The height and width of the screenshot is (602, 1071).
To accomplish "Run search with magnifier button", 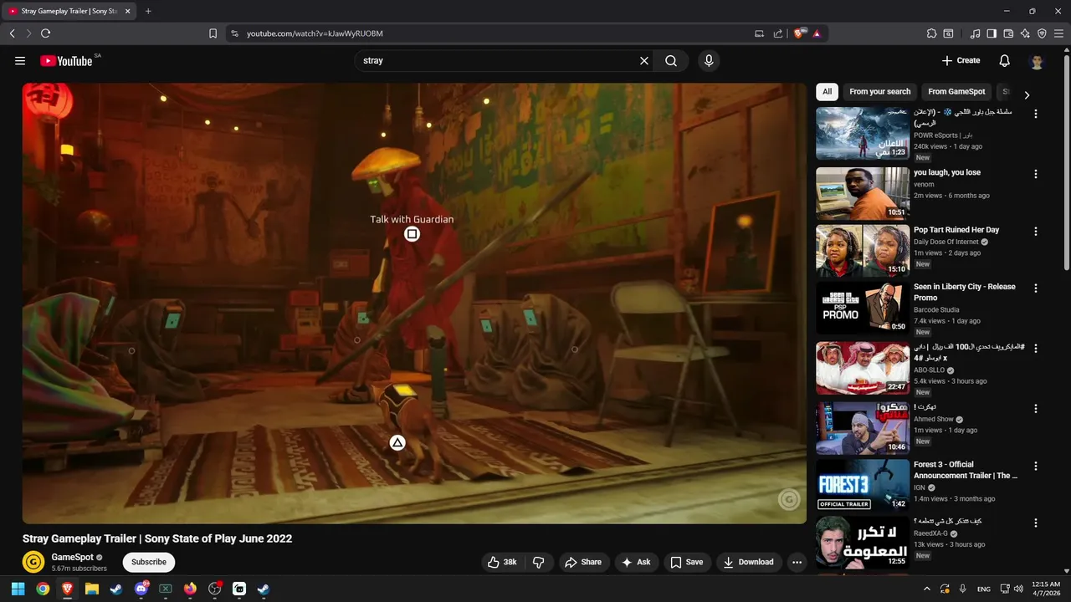I will 671,61.
